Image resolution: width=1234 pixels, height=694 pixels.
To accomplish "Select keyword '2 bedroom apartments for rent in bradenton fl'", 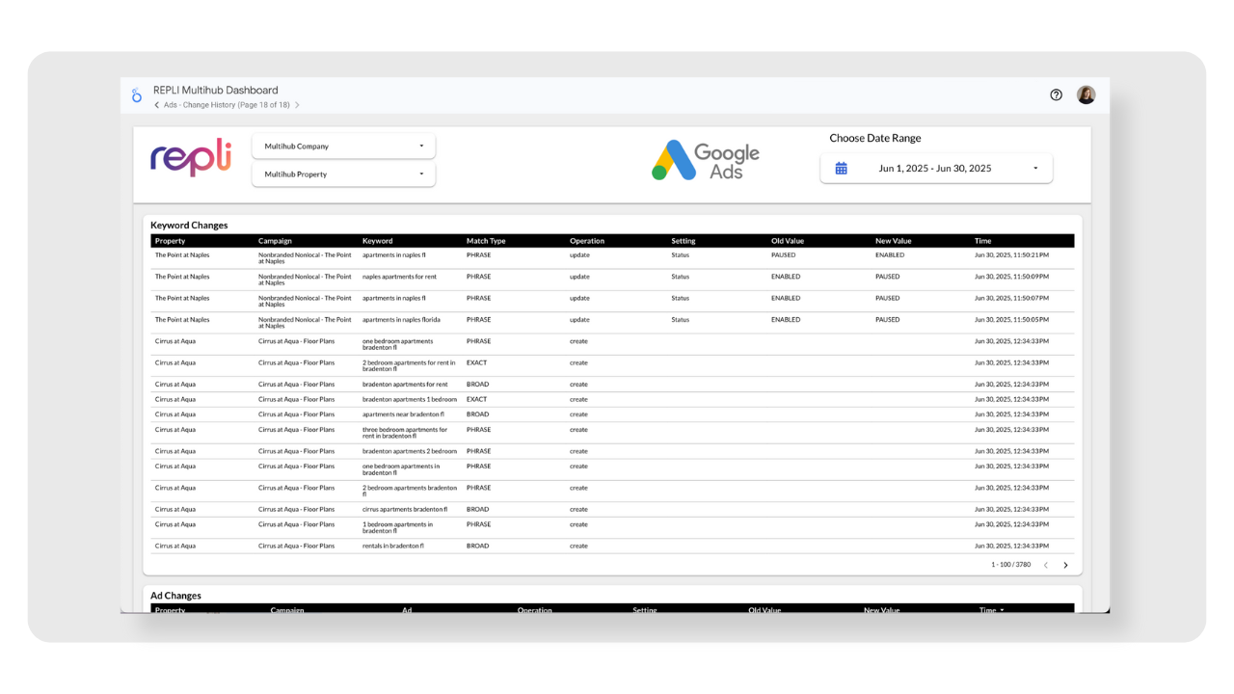I will point(409,365).
